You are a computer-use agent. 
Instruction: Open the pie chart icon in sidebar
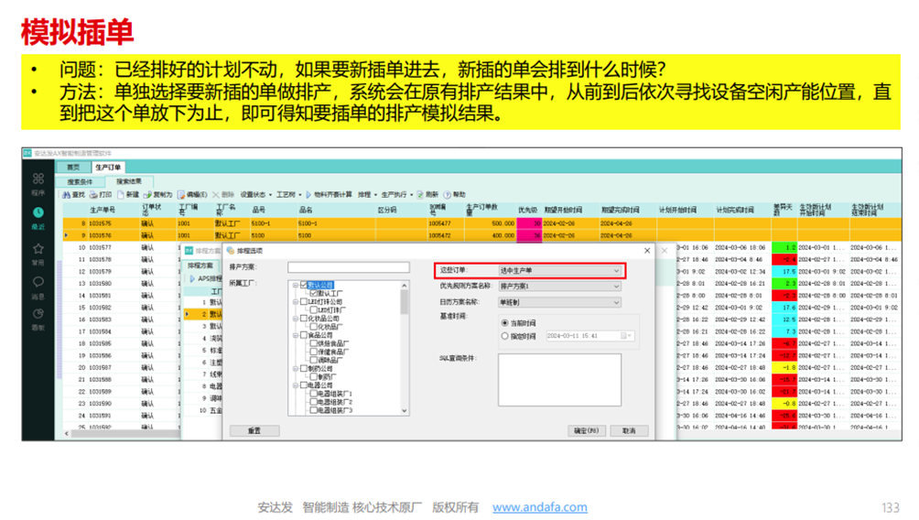point(38,314)
